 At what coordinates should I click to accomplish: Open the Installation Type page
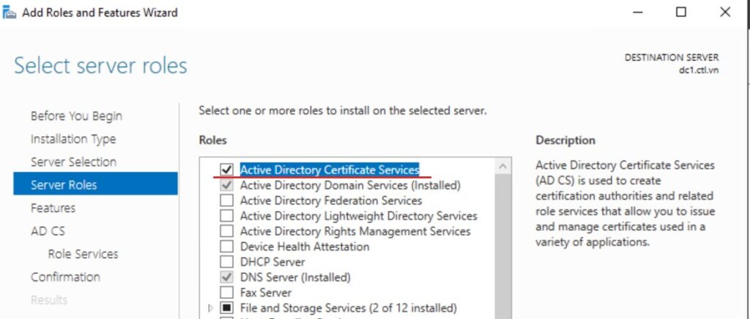[73, 139]
